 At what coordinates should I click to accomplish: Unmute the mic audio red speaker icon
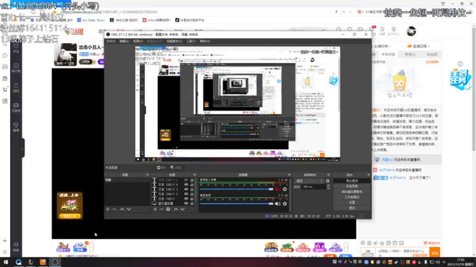(277, 189)
